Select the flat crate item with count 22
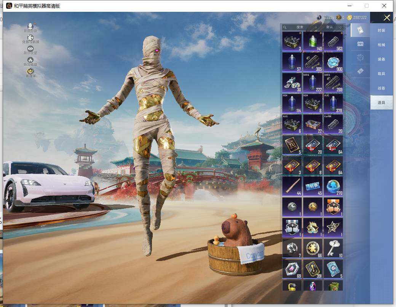This screenshot has height=307, width=396. [313, 124]
